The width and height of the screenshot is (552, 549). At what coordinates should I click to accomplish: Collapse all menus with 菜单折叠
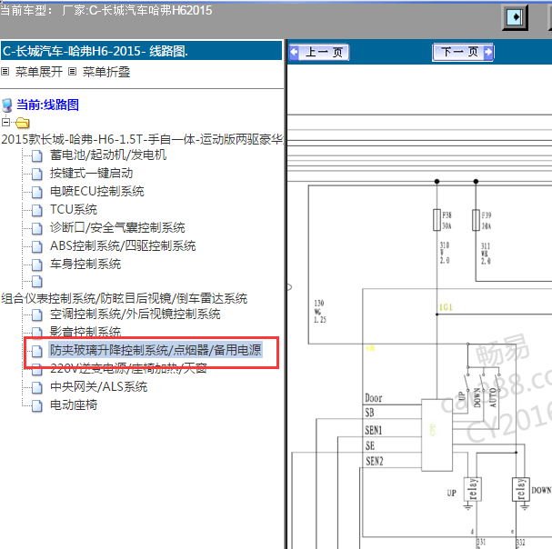click(106, 72)
